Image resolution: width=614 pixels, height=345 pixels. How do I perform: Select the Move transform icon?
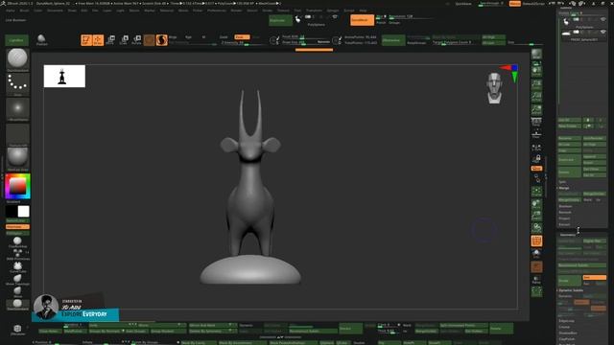coord(110,40)
